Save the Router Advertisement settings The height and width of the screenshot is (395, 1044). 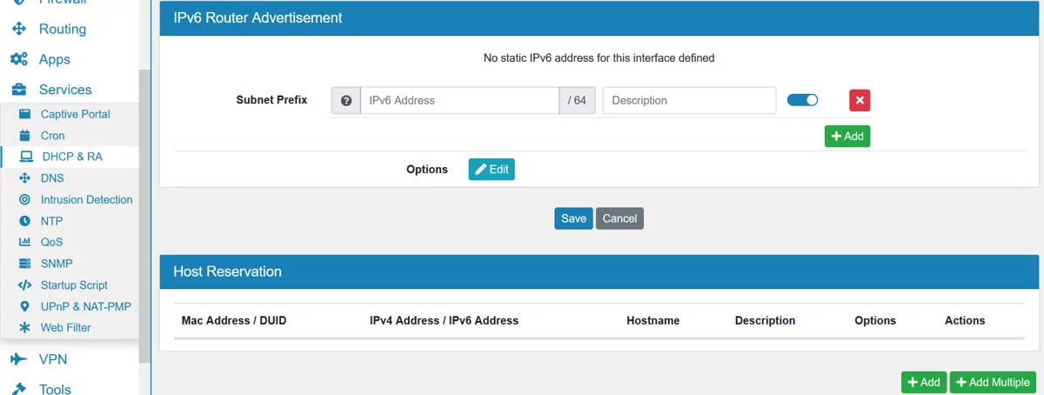click(x=573, y=218)
